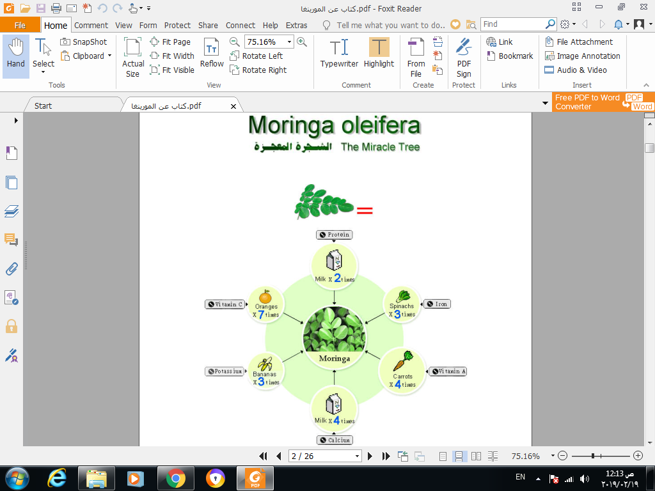
Task: Expand the Clipboard dropdown arrow
Action: click(x=109, y=56)
